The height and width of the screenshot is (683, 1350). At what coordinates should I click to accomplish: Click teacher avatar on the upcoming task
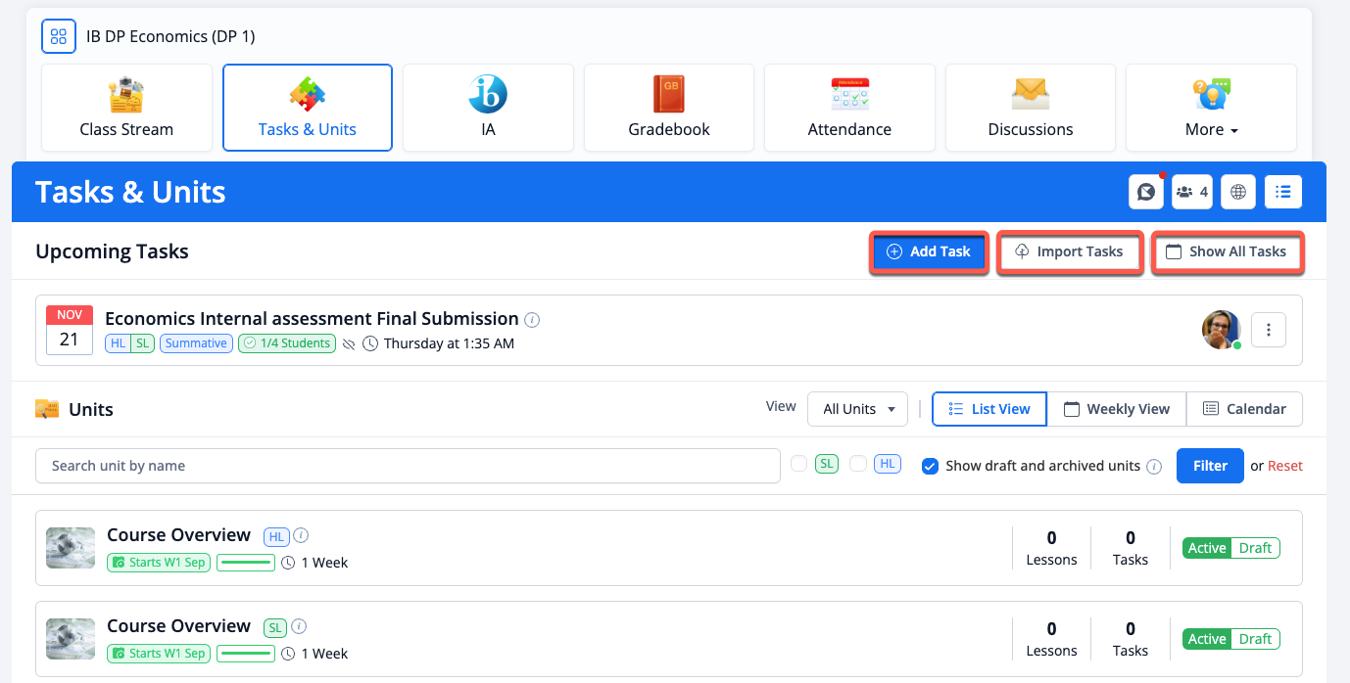[1221, 331]
